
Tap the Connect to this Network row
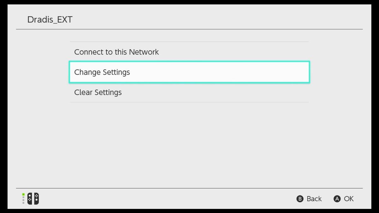(189, 52)
